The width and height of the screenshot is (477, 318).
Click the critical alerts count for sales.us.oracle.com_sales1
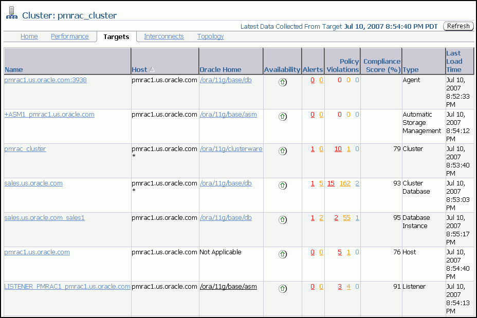click(x=312, y=217)
